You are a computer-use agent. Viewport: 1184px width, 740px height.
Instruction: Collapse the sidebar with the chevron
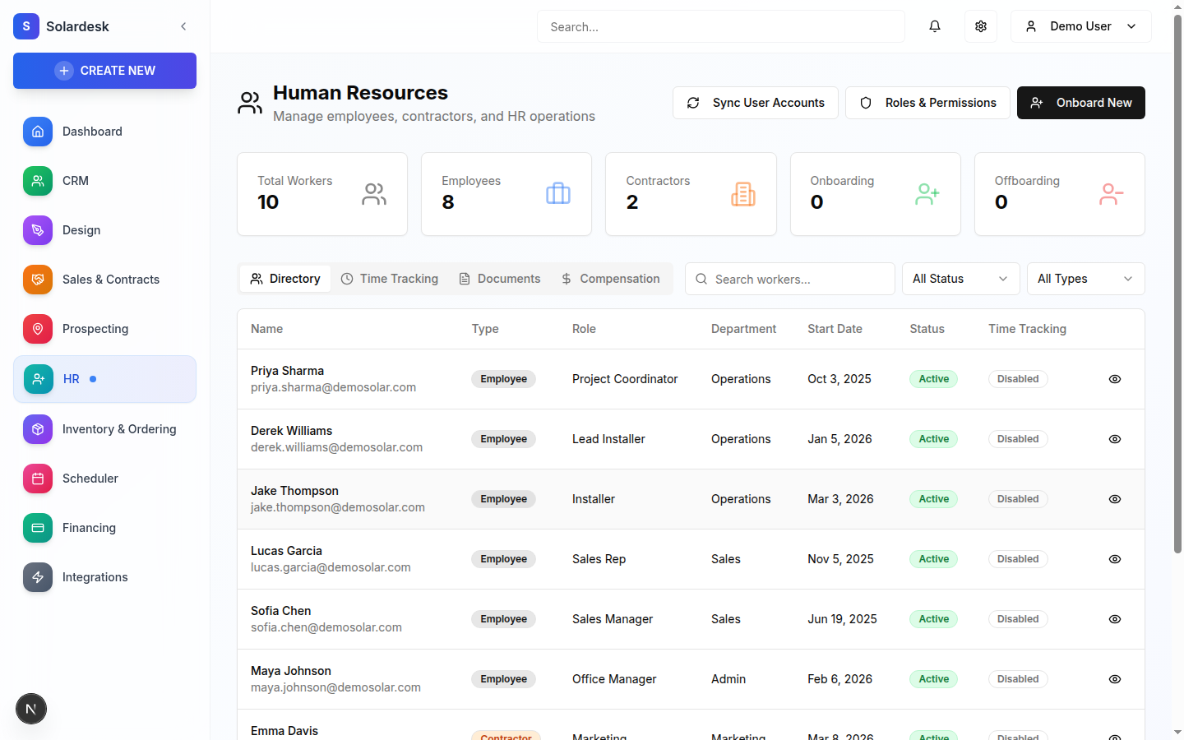tap(183, 25)
